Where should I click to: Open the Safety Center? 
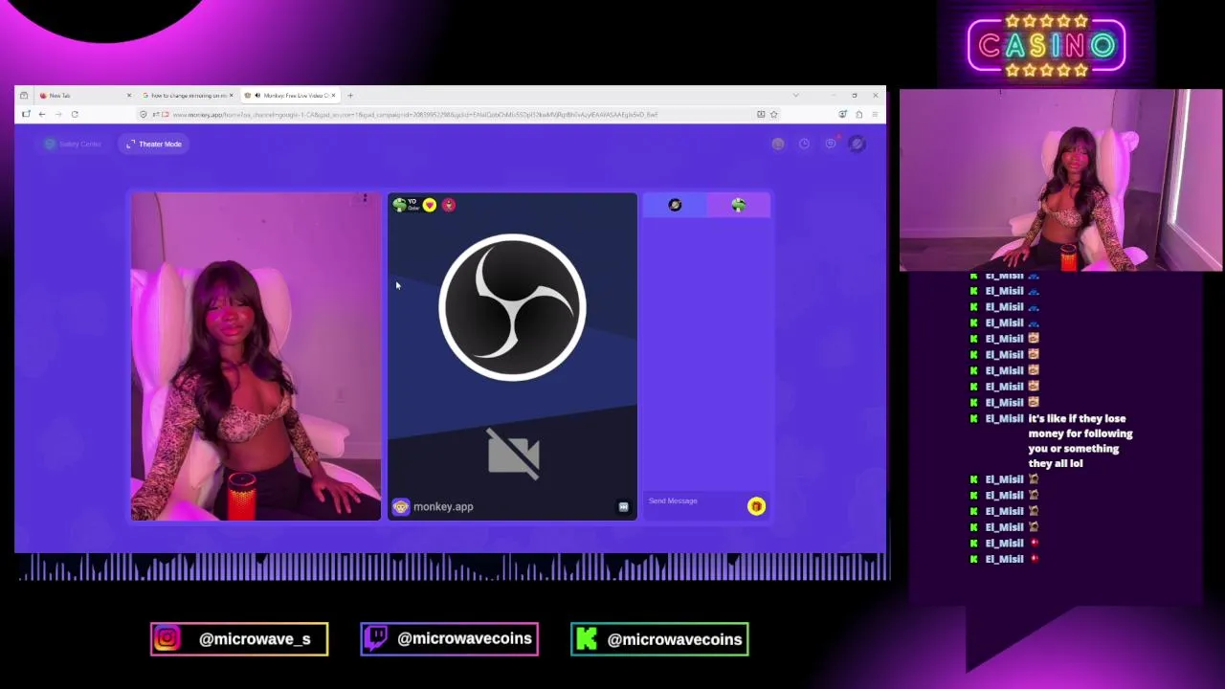(x=73, y=144)
